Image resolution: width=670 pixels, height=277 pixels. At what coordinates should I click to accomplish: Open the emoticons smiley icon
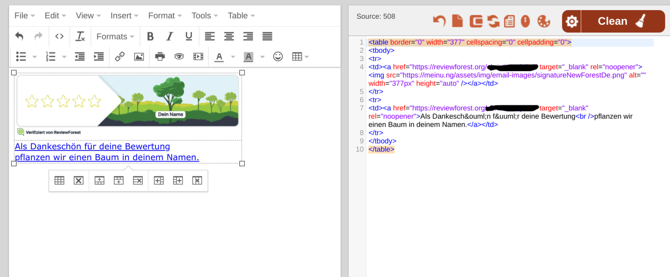point(278,56)
